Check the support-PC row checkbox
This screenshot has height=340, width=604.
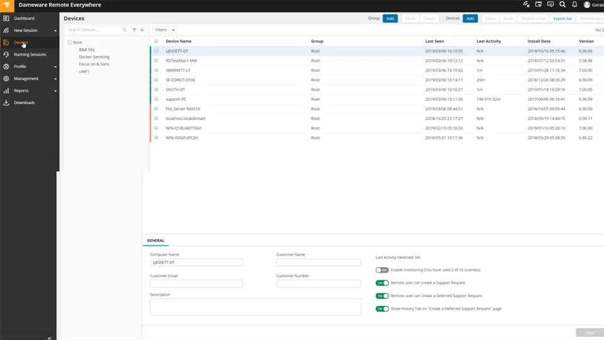pyautogui.click(x=156, y=99)
